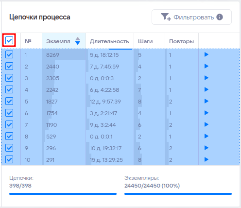Play the chain with 2440 instances
This screenshot has height=208, width=241.
[206, 66]
